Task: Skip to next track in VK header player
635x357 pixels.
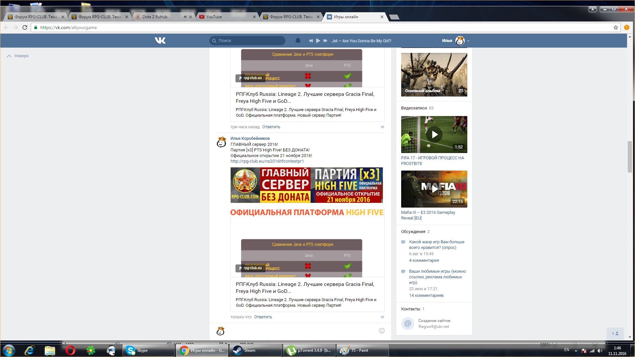Action: (325, 41)
